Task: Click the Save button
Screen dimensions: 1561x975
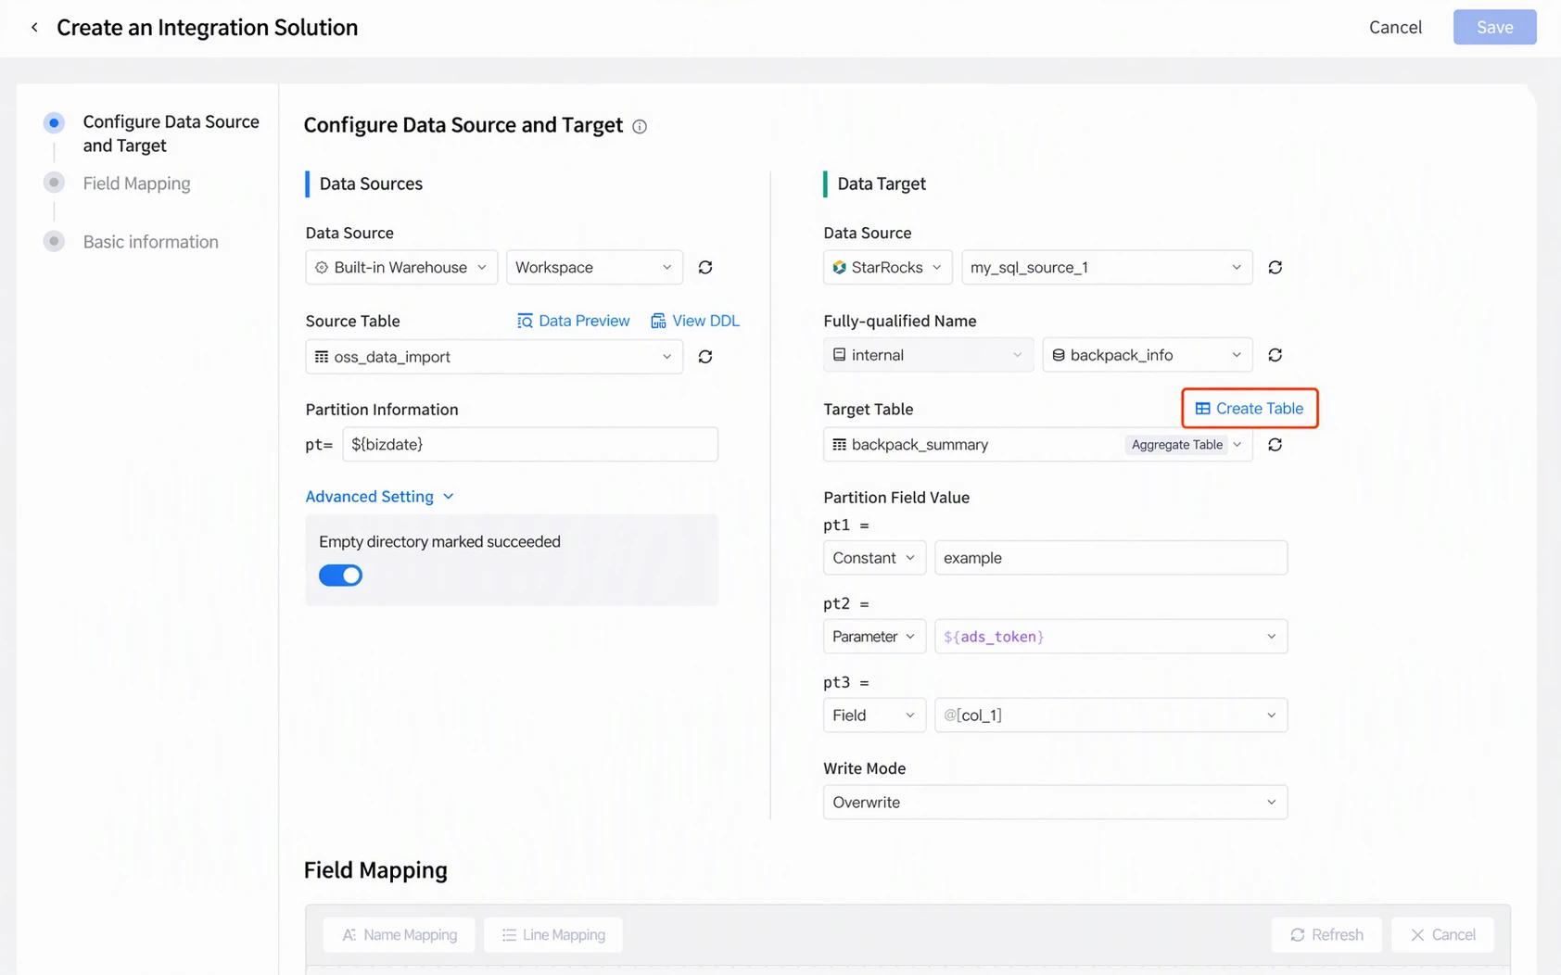Action: tap(1494, 27)
